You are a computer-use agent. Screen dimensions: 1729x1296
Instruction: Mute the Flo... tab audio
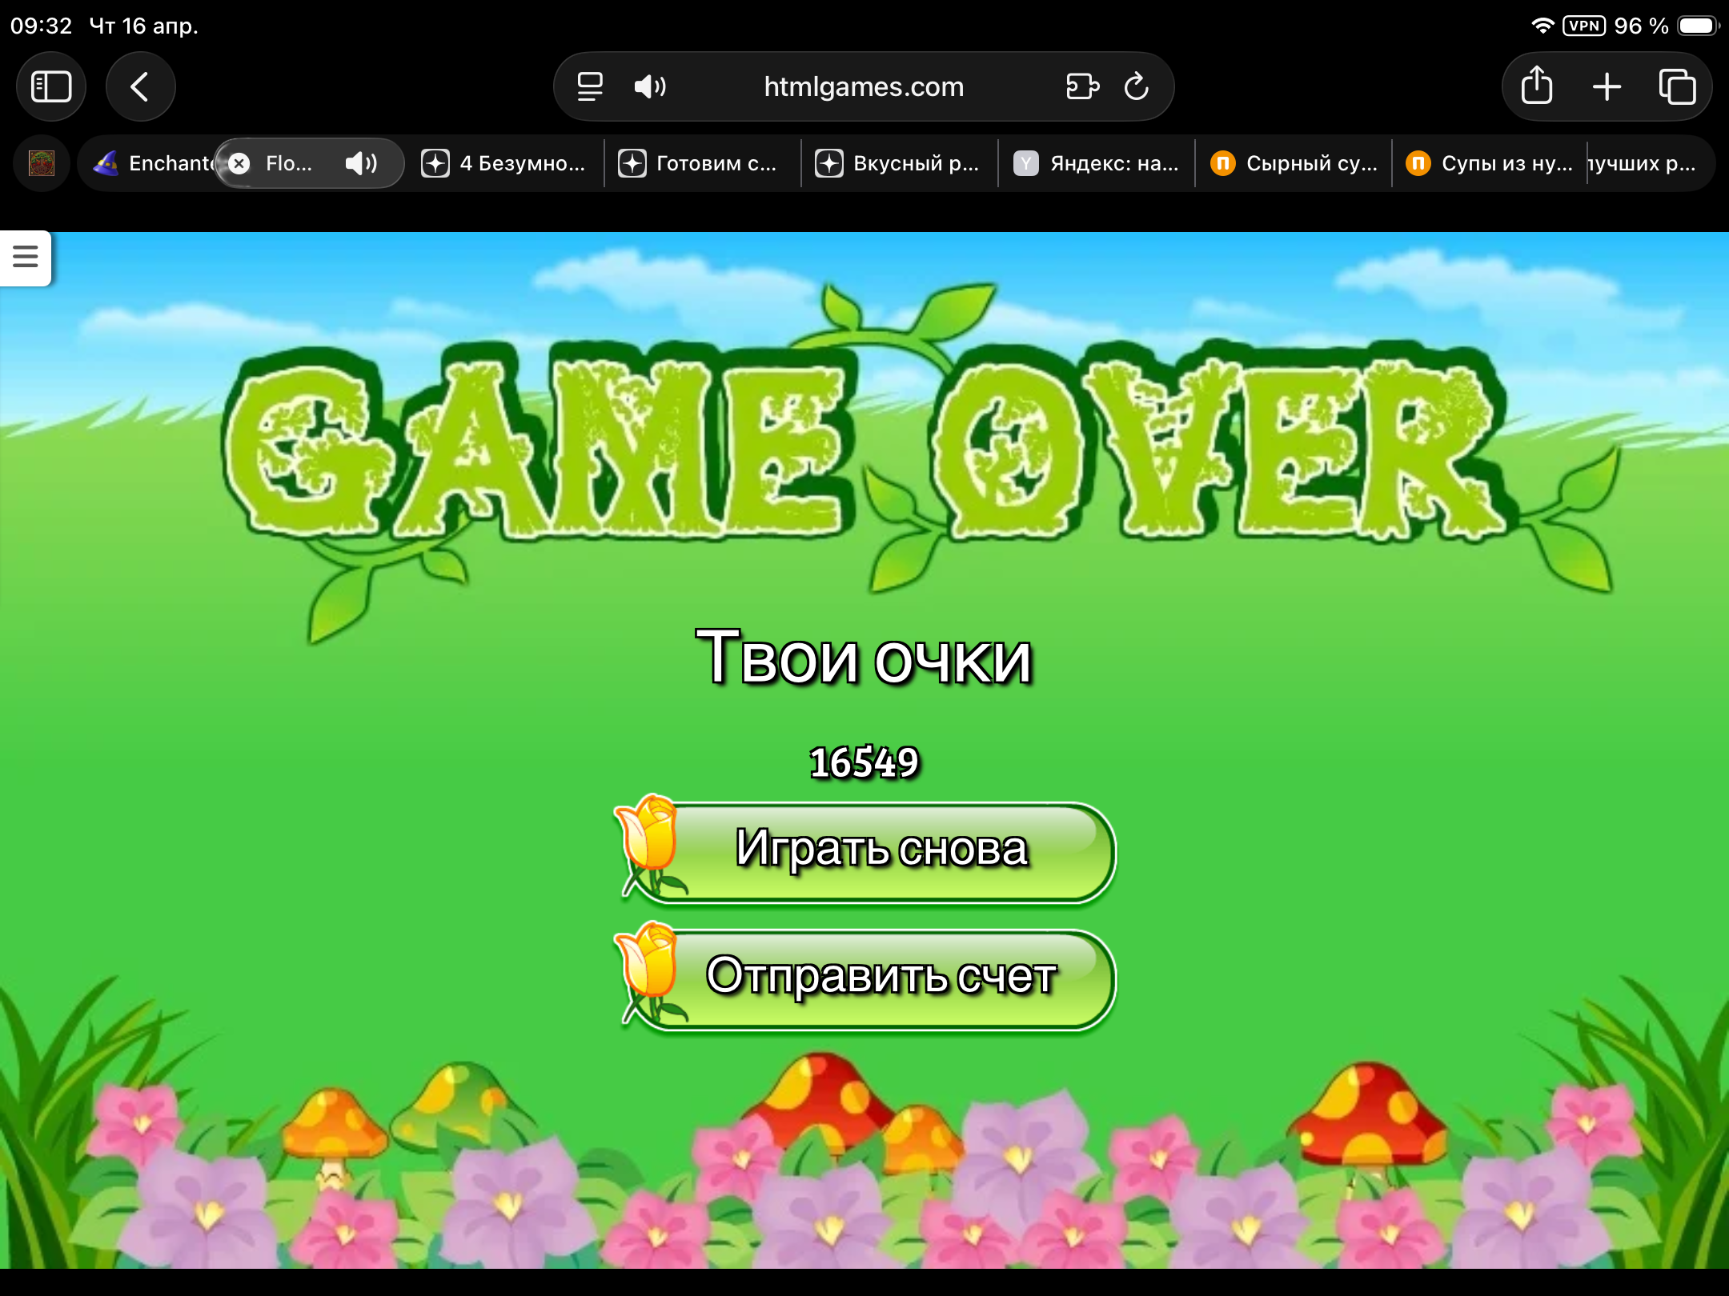[x=360, y=163]
